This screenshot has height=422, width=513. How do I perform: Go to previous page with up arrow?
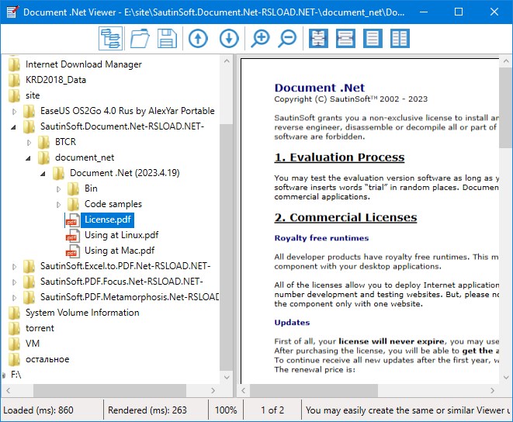coord(198,39)
